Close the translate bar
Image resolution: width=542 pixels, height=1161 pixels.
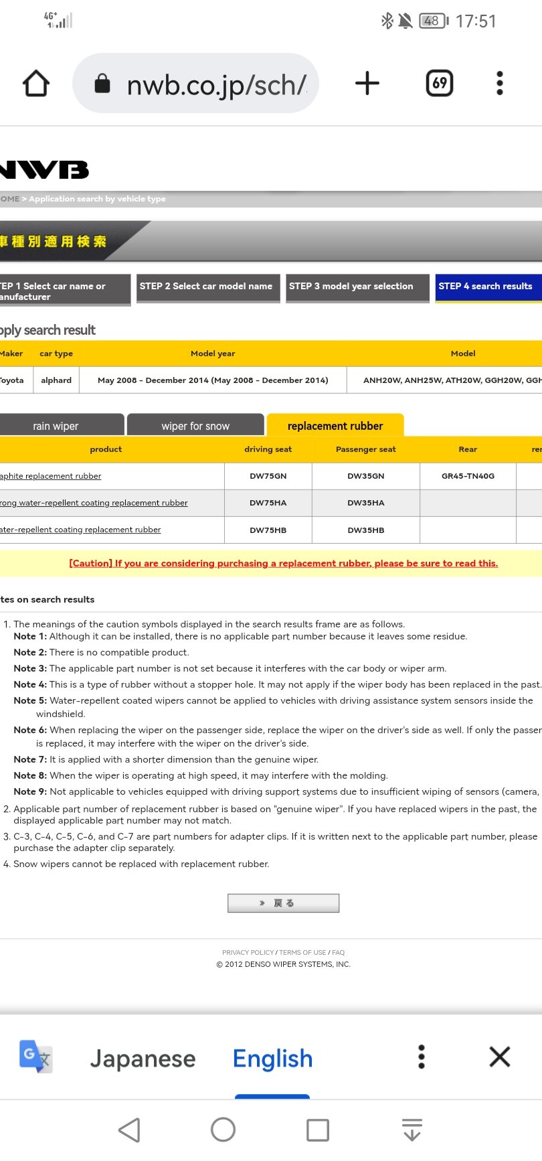[x=499, y=1057]
